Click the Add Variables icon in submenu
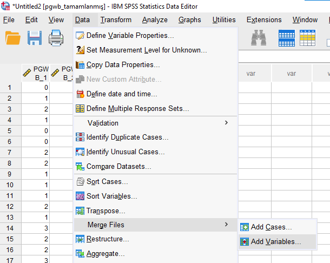The width and height of the screenshot is (330, 263). coord(245,242)
